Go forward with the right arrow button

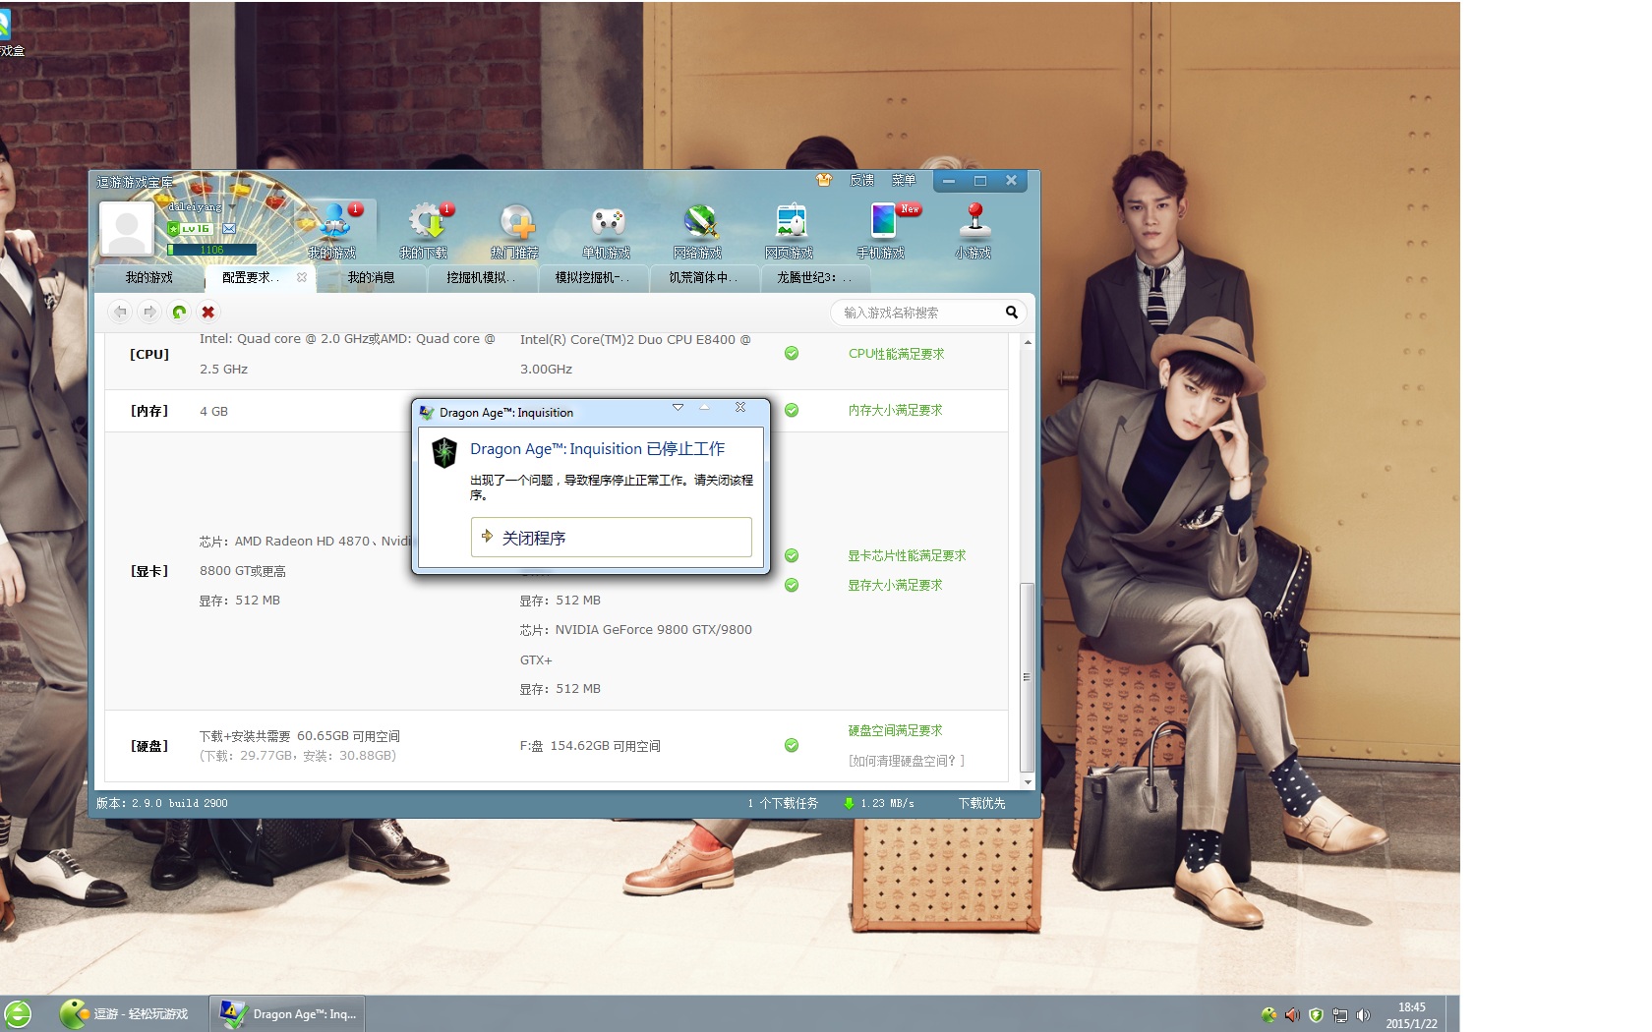pyautogui.click(x=149, y=312)
